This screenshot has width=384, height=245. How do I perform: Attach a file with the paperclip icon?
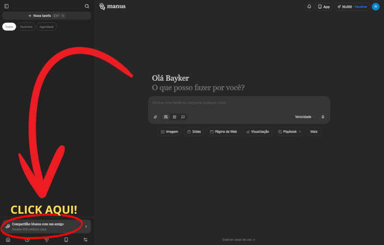pyautogui.click(x=155, y=117)
